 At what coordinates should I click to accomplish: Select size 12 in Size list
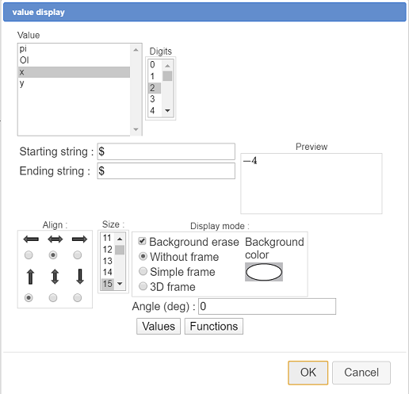108,250
